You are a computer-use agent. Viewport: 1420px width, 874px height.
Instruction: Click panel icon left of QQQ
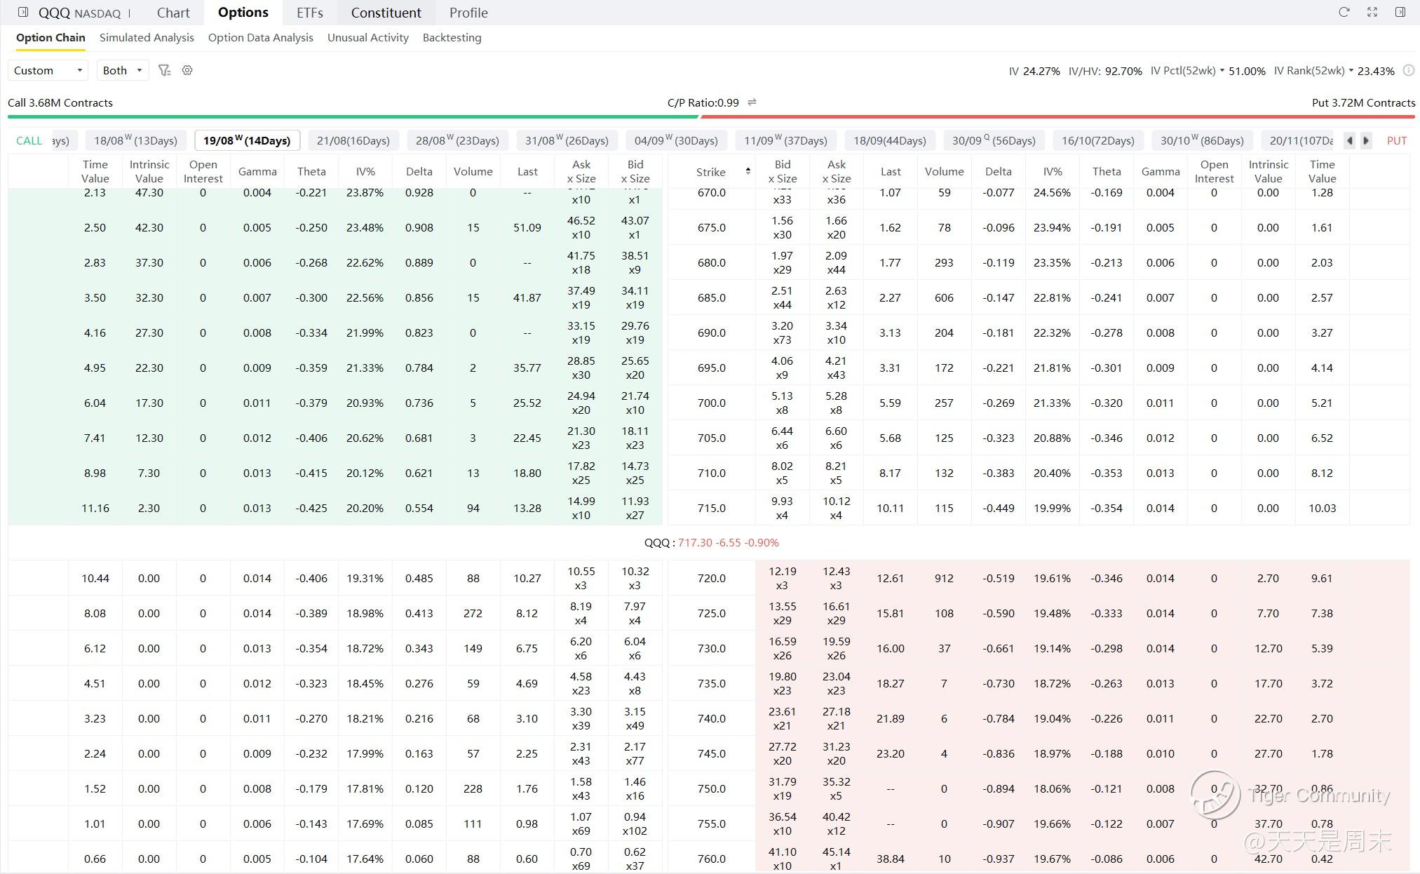[23, 12]
